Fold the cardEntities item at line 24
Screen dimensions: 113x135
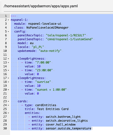(8, 105)
